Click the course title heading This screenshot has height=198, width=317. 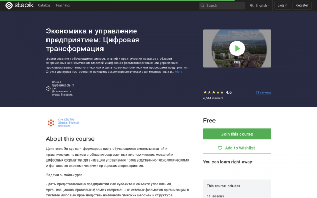92,40
